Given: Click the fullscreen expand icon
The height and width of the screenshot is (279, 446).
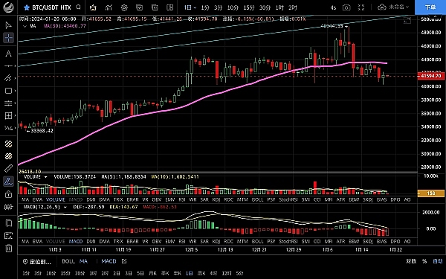Looking at the screenshot, I should (361, 7).
